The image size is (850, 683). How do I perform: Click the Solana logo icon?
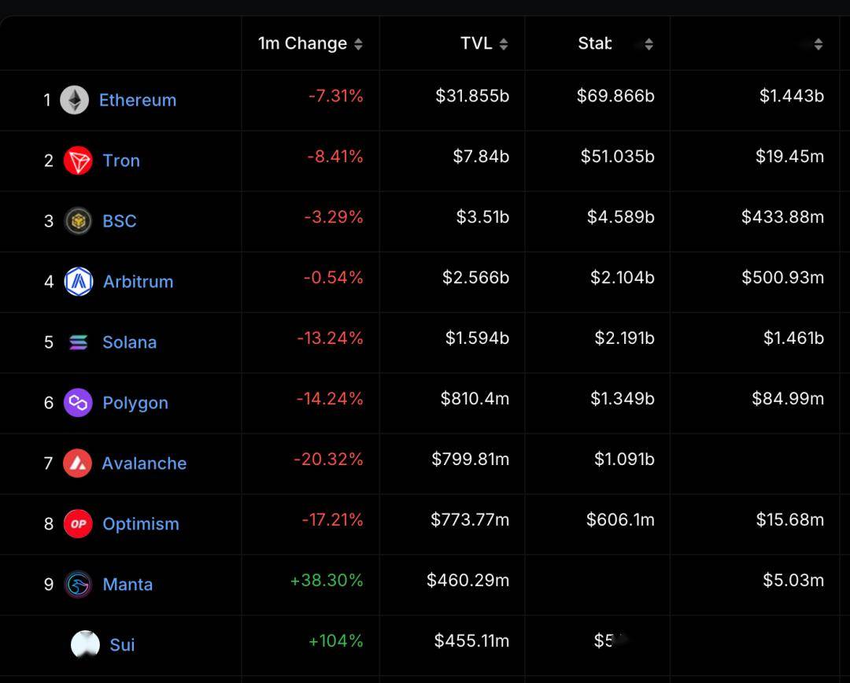[x=78, y=342]
